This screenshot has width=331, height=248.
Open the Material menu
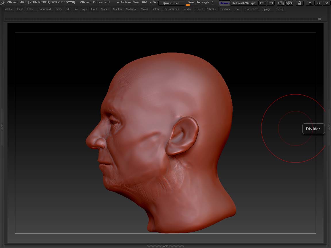[x=131, y=9]
